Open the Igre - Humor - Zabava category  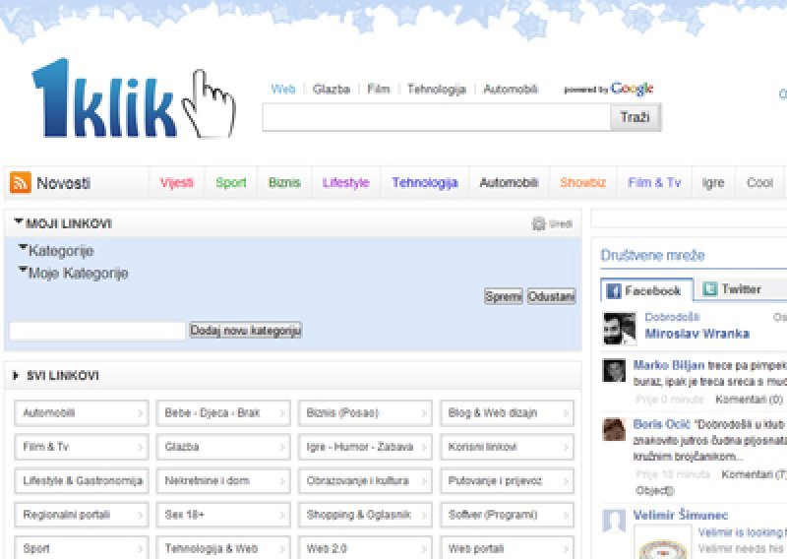click(365, 447)
